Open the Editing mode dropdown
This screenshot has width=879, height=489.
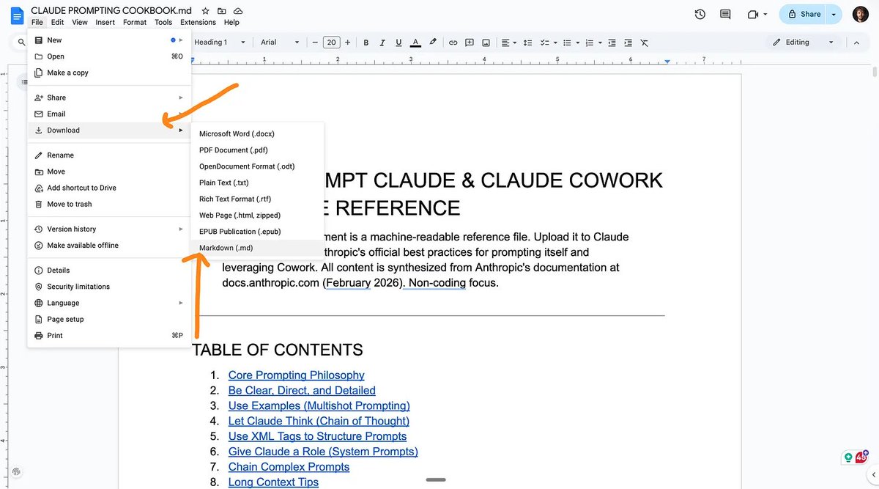pos(804,43)
